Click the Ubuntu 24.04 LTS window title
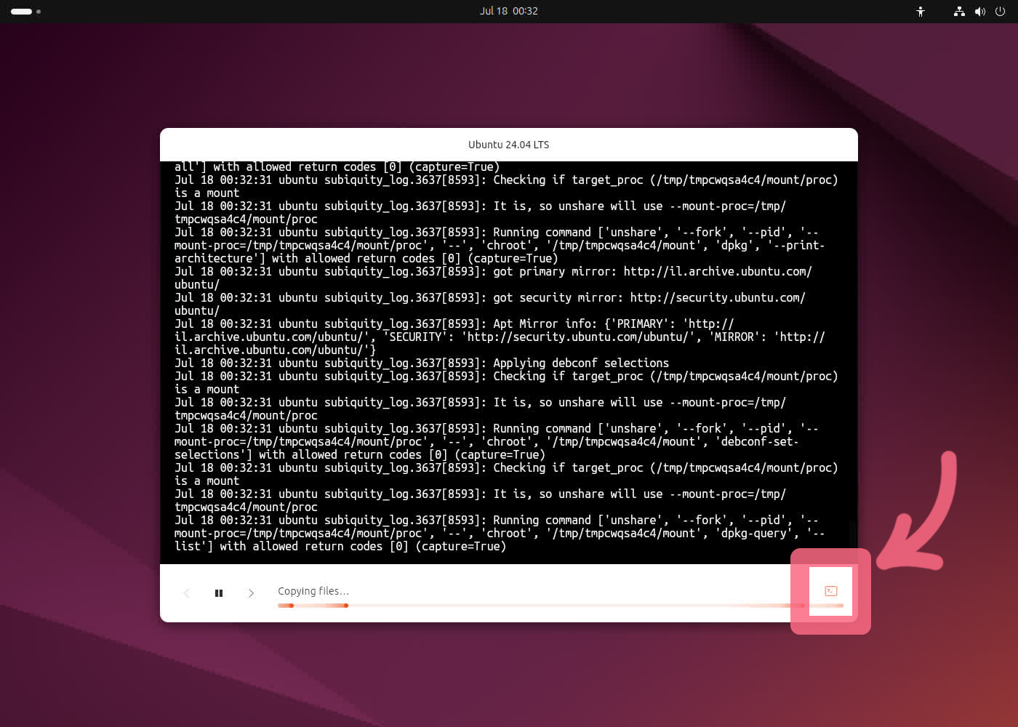 (x=508, y=145)
